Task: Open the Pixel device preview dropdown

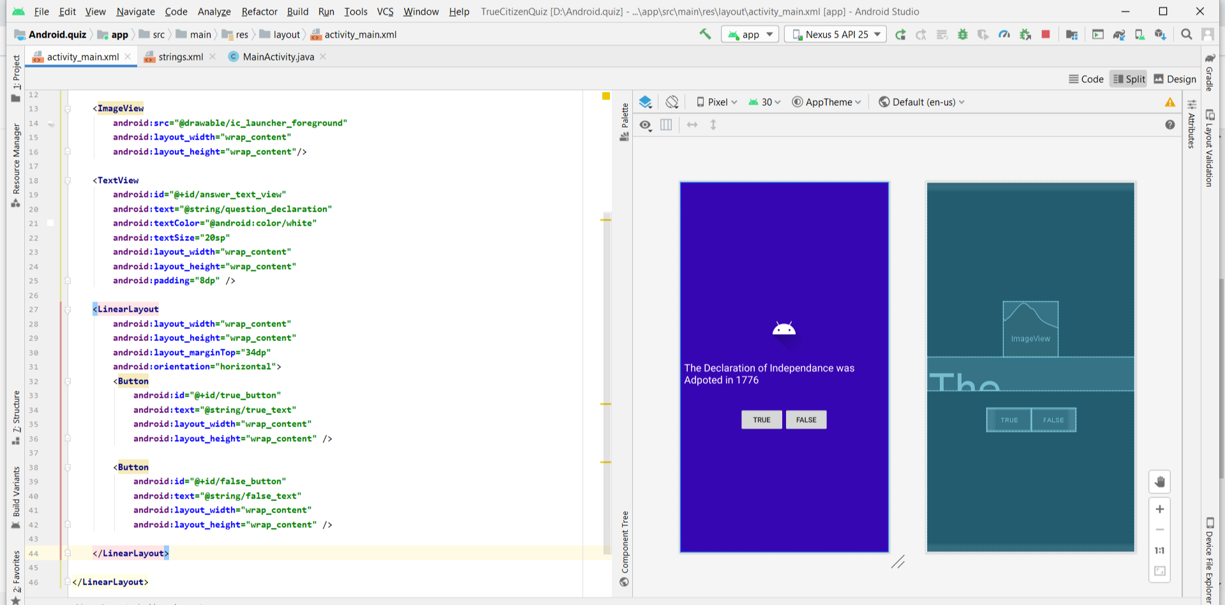Action: [x=716, y=102]
